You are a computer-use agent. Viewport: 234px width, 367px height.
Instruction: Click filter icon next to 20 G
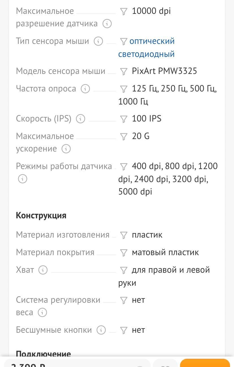tap(123, 136)
